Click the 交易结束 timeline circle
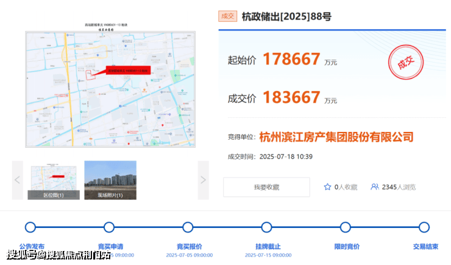This screenshot has height=265, width=451. click(x=424, y=227)
